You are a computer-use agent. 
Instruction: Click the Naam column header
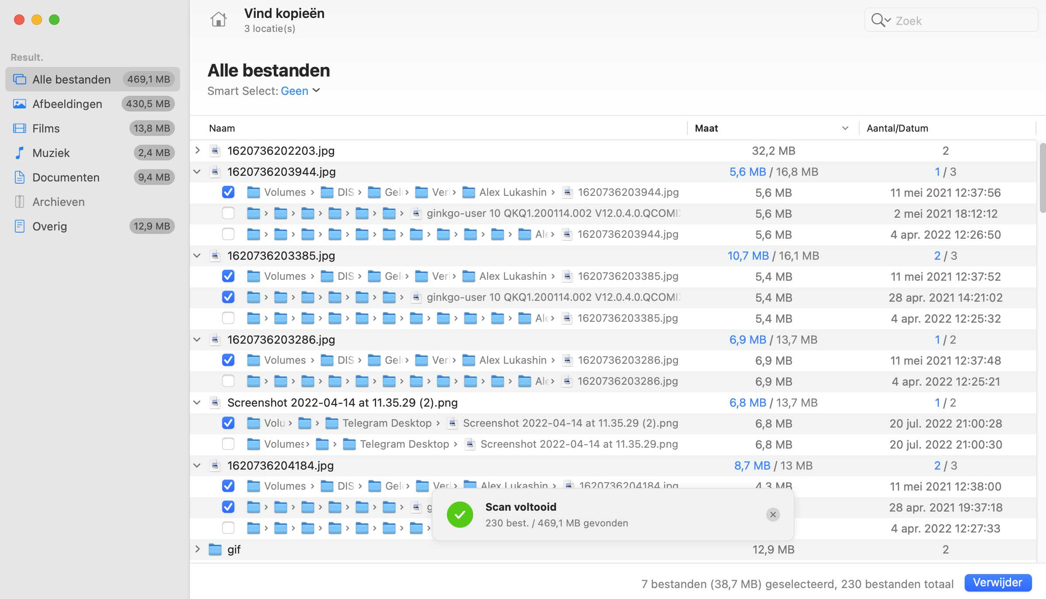222,128
